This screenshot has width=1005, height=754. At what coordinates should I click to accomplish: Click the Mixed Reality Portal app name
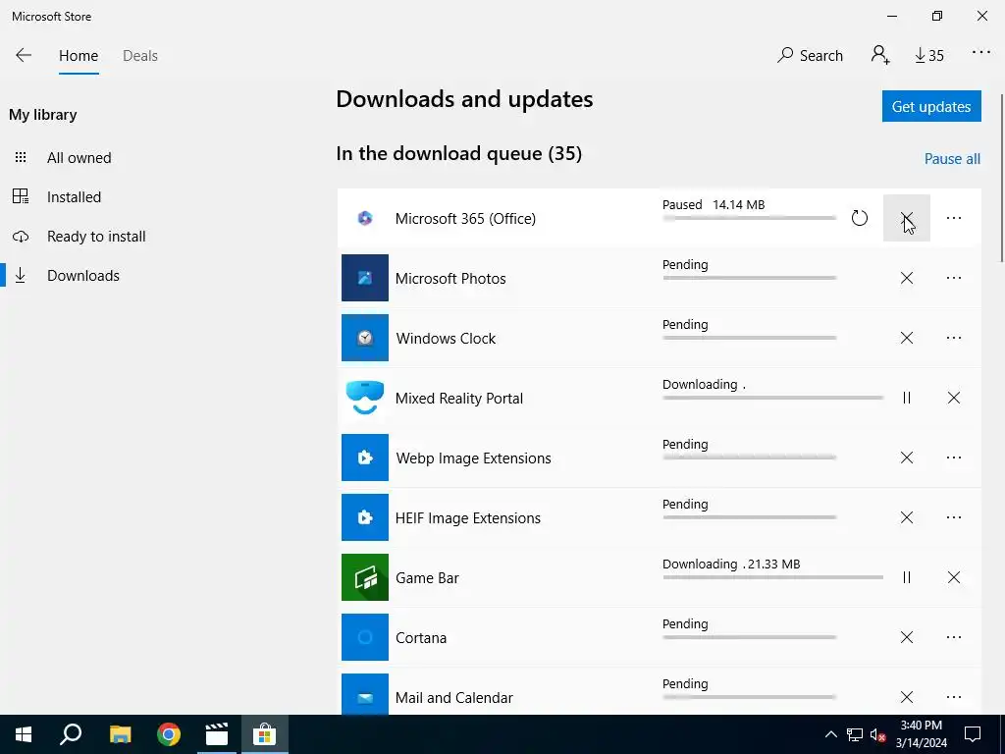459,399
